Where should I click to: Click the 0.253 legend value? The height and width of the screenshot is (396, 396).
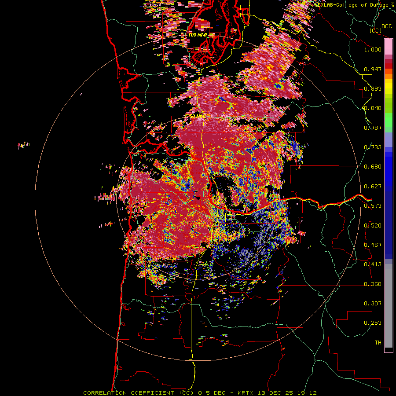[x=373, y=323]
